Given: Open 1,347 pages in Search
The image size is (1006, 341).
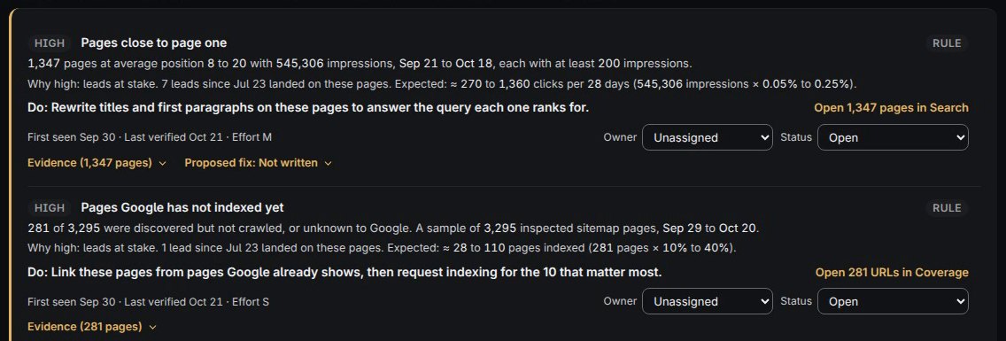Looking at the screenshot, I should 891,108.
